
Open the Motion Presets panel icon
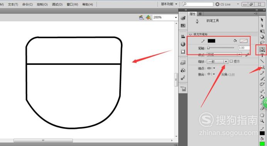click(183, 78)
